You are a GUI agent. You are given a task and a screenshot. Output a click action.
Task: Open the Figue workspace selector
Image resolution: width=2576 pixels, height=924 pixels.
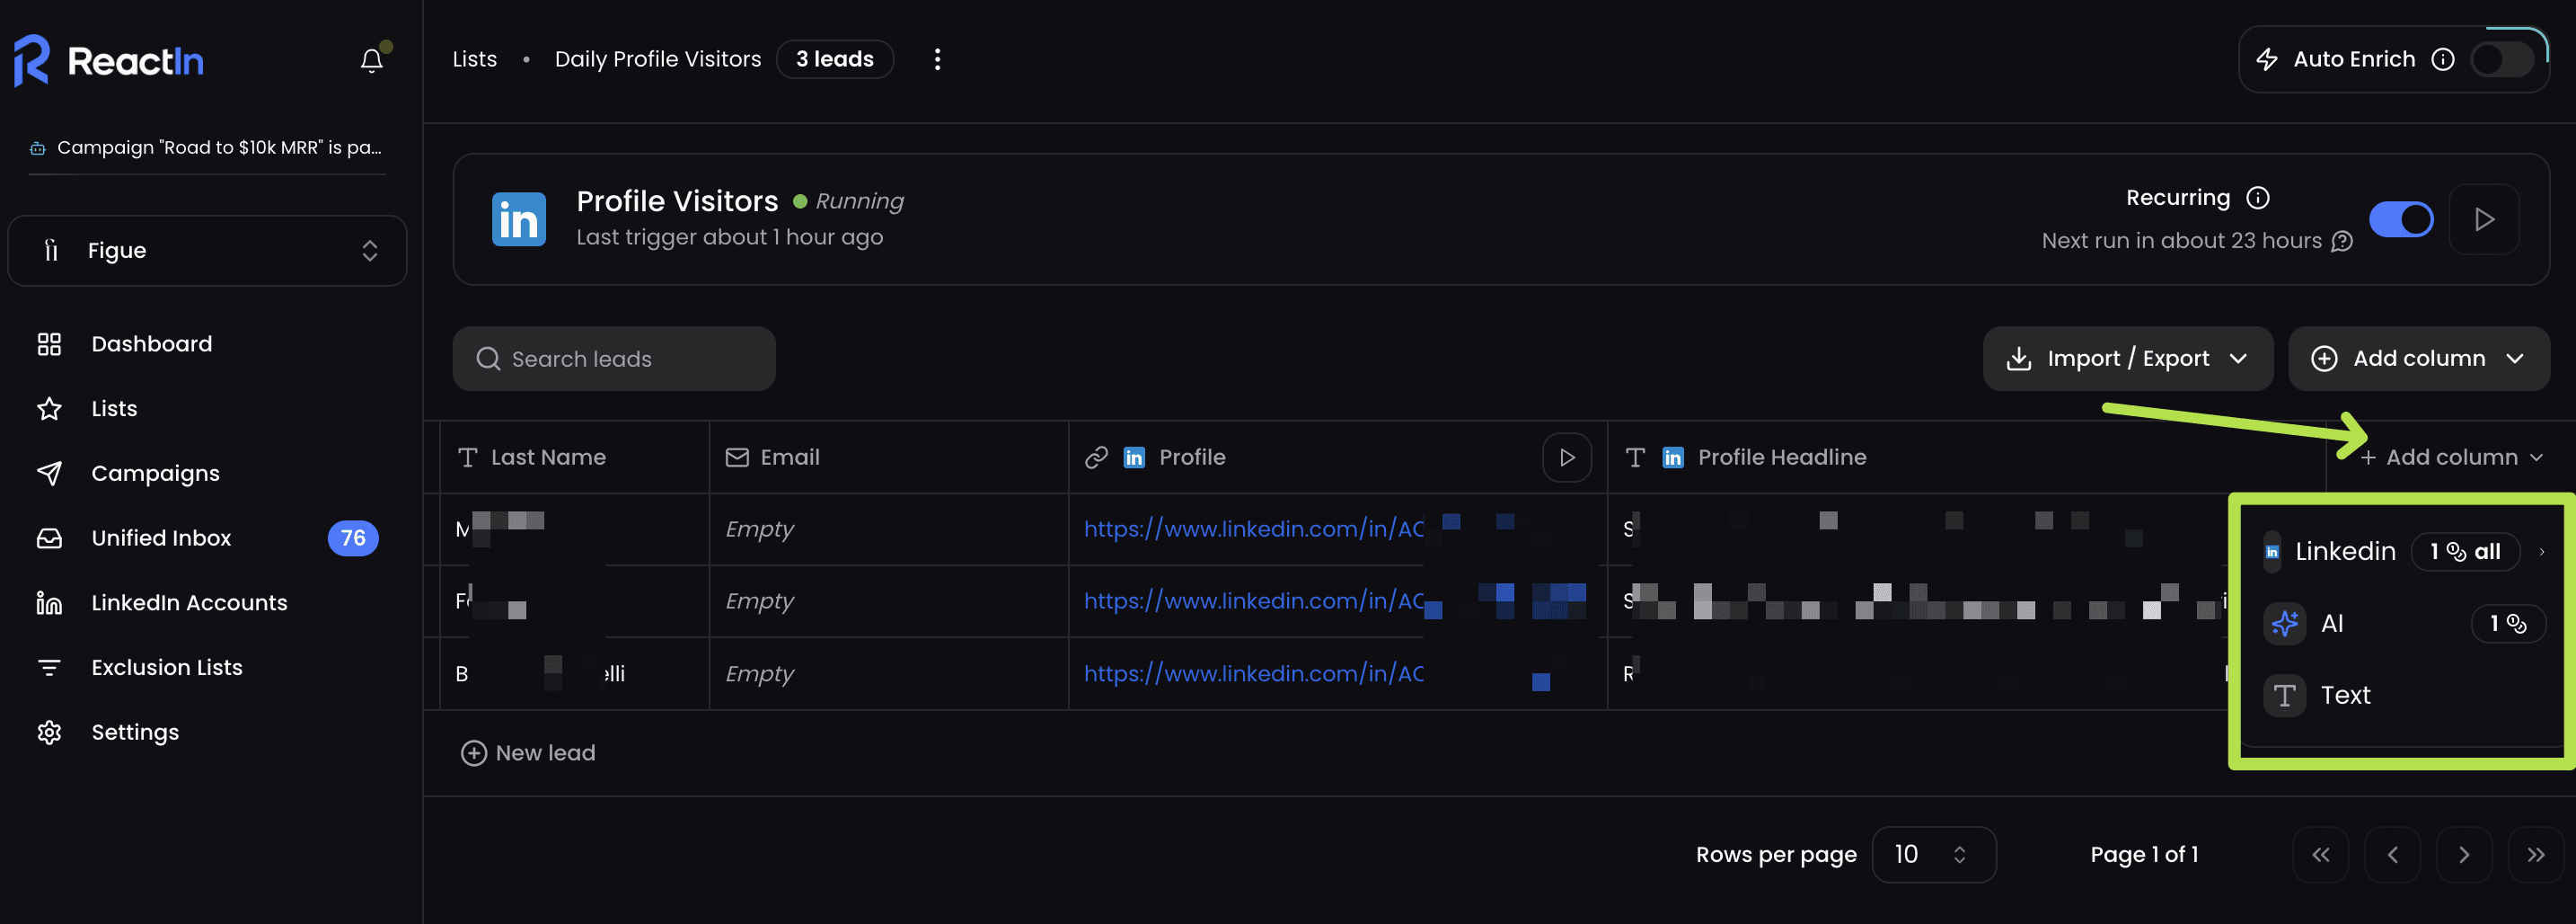point(207,250)
